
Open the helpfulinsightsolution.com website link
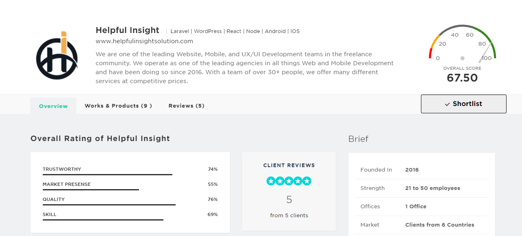[x=144, y=41]
